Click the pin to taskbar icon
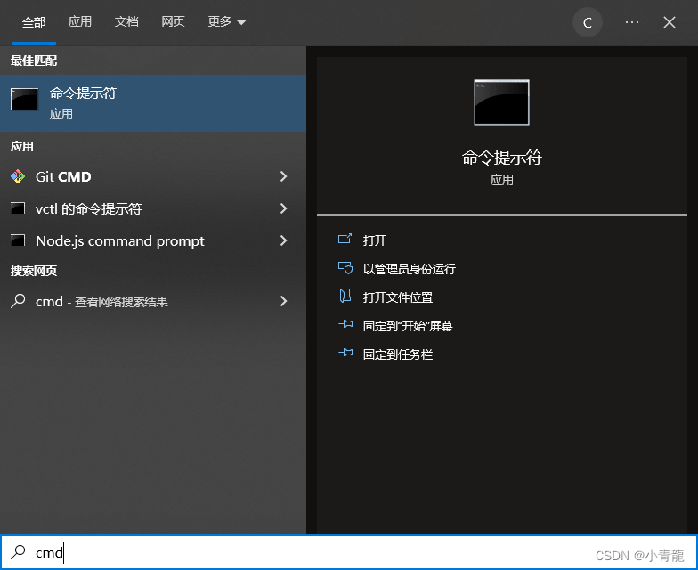This screenshot has width=698, height=570. pyautogui.click(x=345, y=353)
